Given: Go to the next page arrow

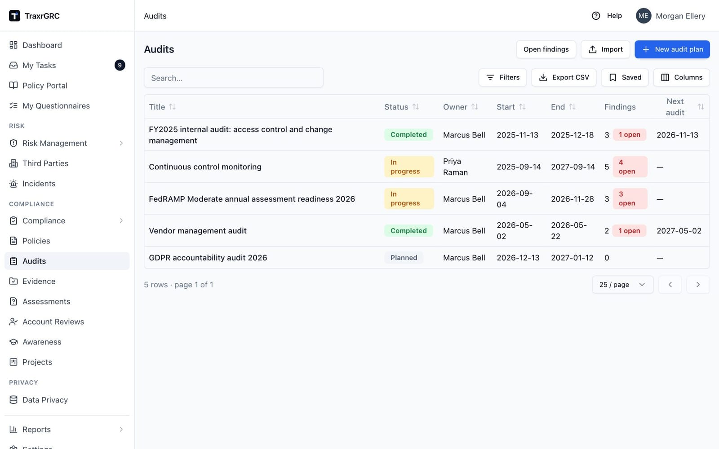Looking at the screenshot, I should [698, 285].
